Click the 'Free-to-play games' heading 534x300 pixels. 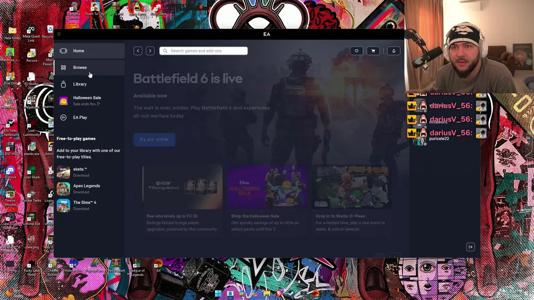[76, 138]
